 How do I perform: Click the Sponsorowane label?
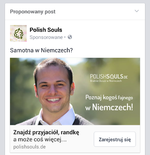(46, 37)
